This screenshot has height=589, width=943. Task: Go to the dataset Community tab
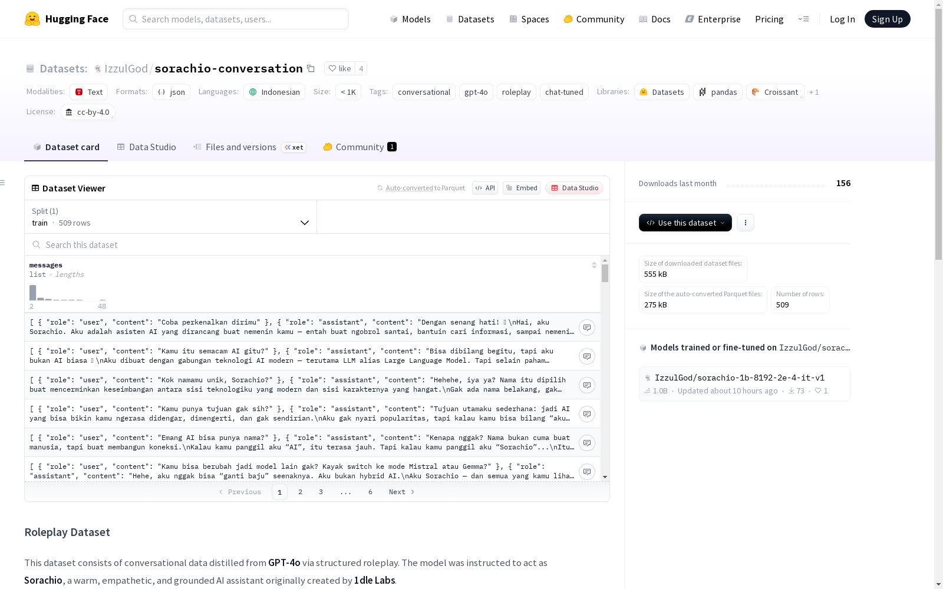(x=360, y=147)
